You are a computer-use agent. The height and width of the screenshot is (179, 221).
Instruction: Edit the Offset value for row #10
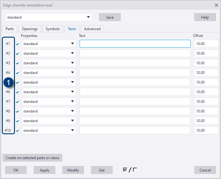tap(206, 131)
